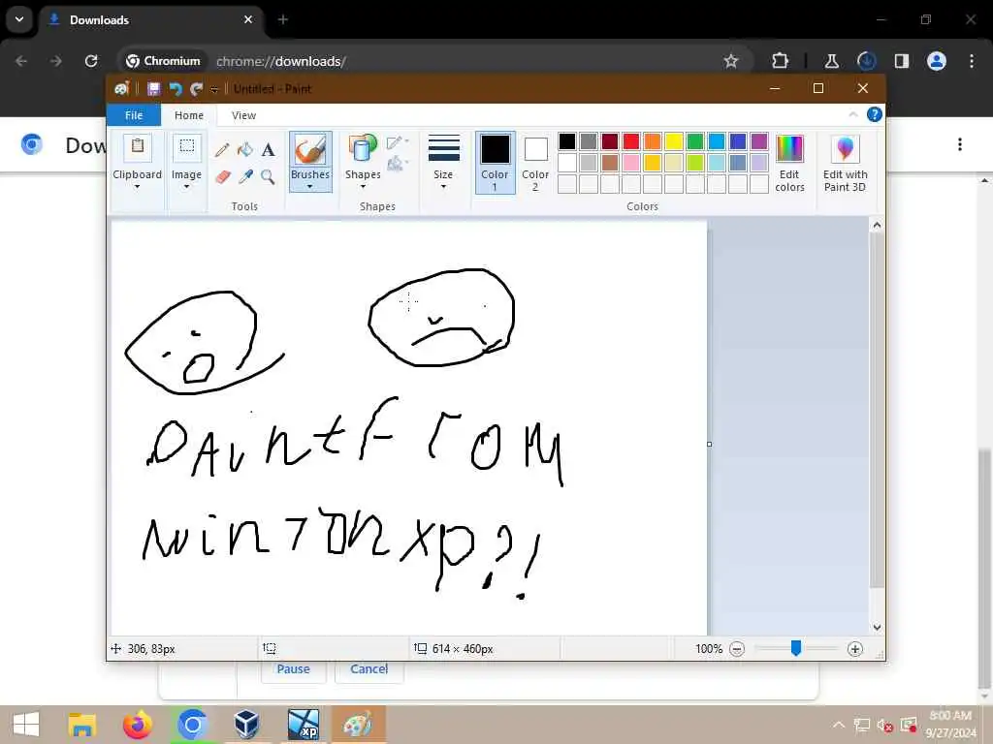
Task: Select Color 2 background toggle
Action: 535,163
